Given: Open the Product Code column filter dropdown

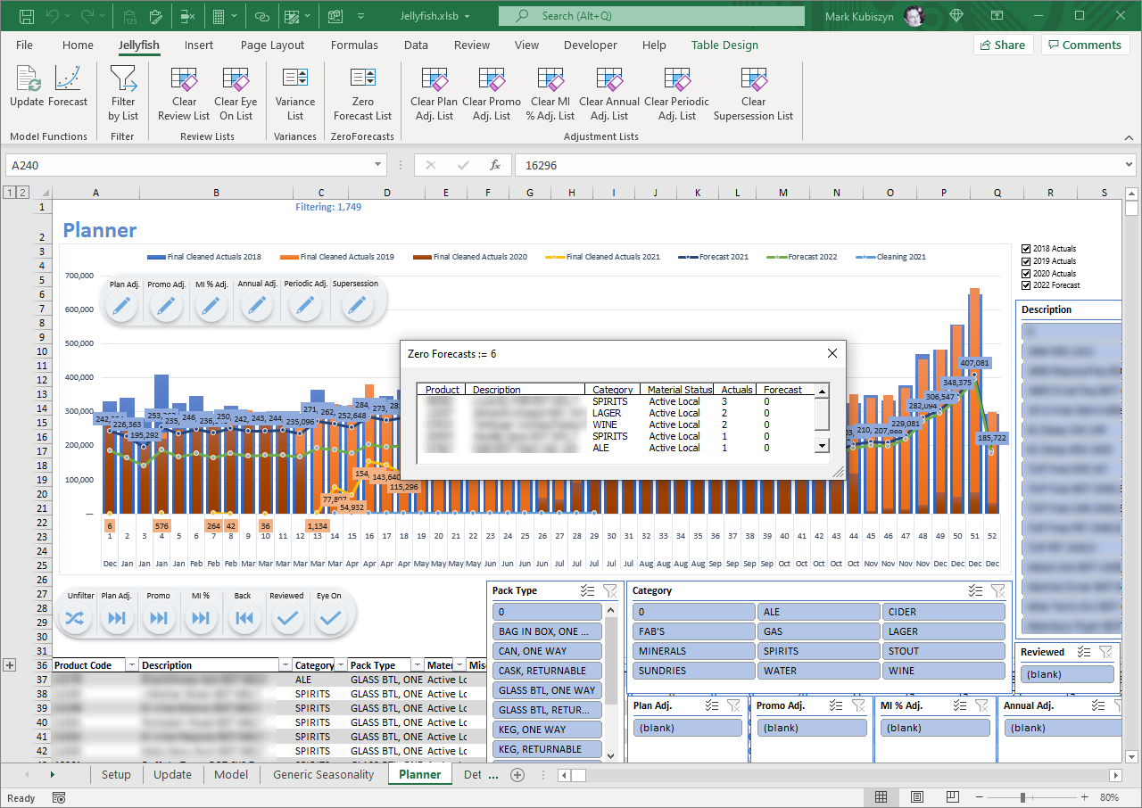Looking at the screenshot, I should 131,665.
